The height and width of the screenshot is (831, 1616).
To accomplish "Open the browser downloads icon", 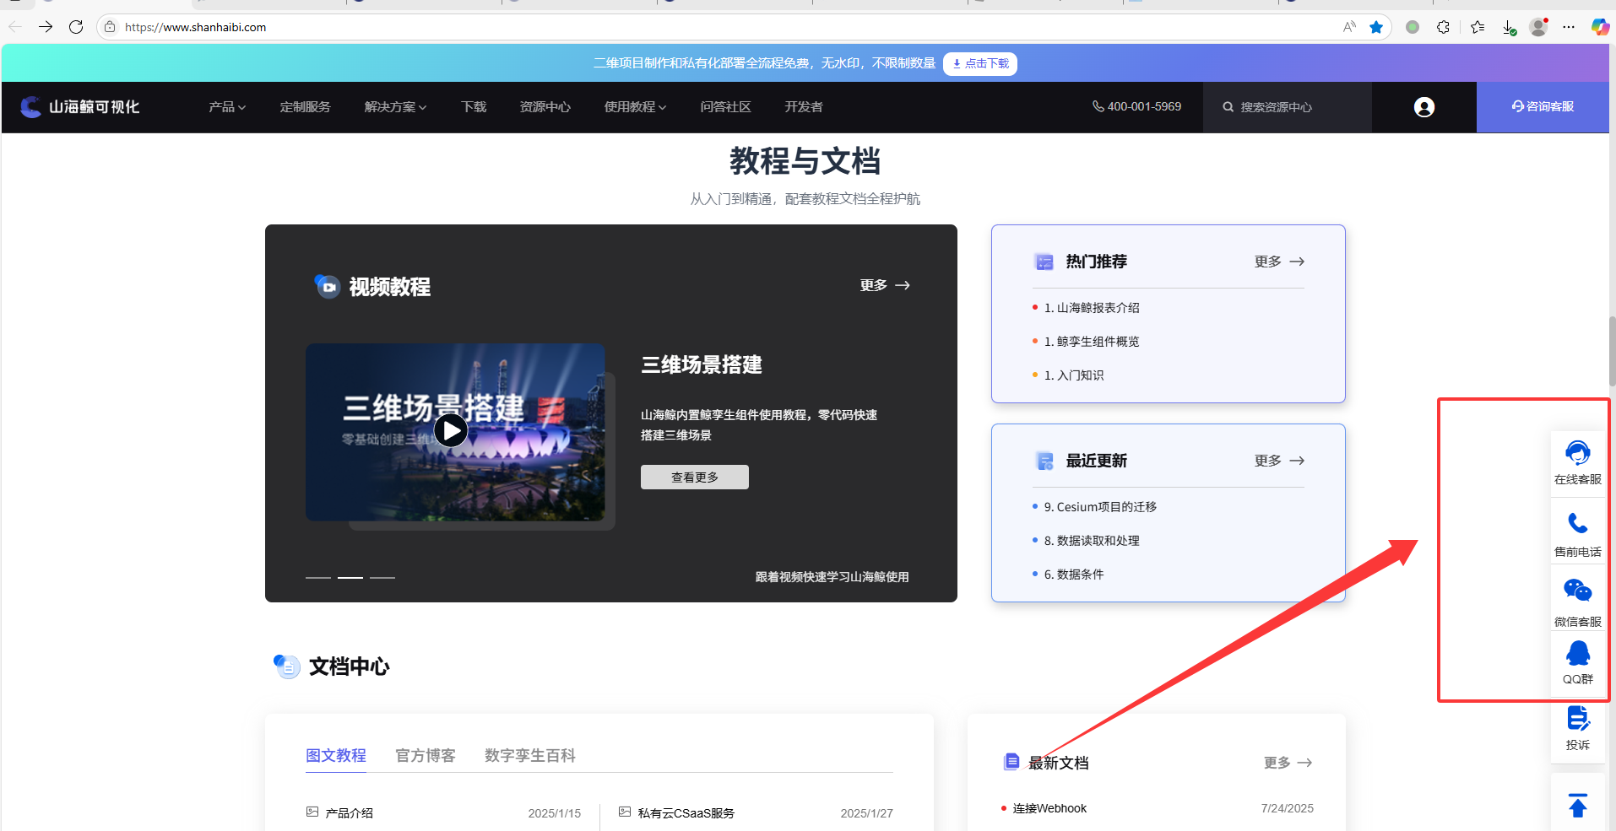I will click(1509, 27).
